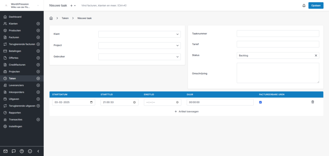The height and width of the screenshot is (156, 329).
Task: Expand the Klant dropdown
Action: [177, 34]
